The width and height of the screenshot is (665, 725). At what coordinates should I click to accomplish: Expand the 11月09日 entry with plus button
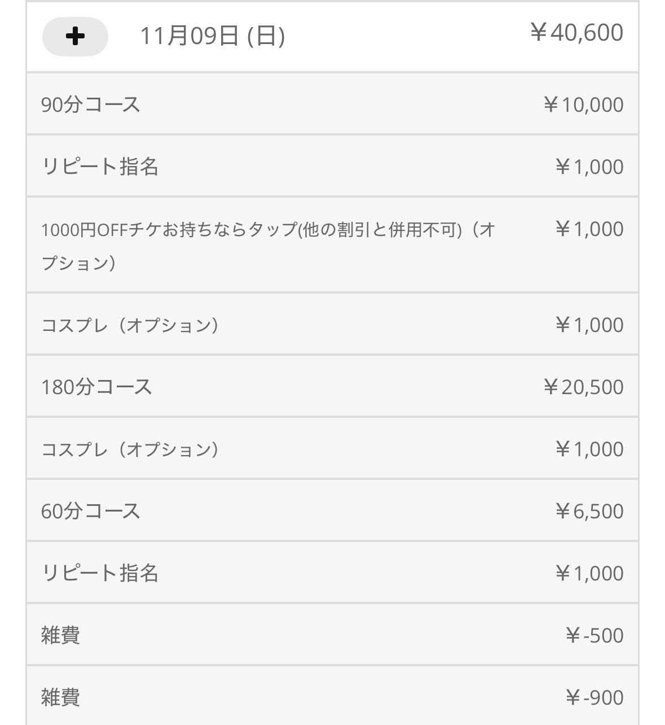(75, 37)
